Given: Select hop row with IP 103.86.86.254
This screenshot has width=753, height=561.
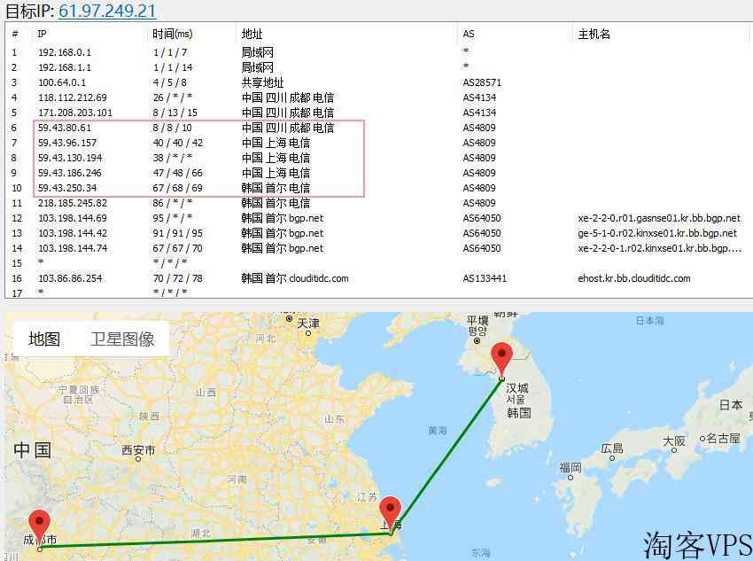Looking at the screenshot, I should [377, 278].
